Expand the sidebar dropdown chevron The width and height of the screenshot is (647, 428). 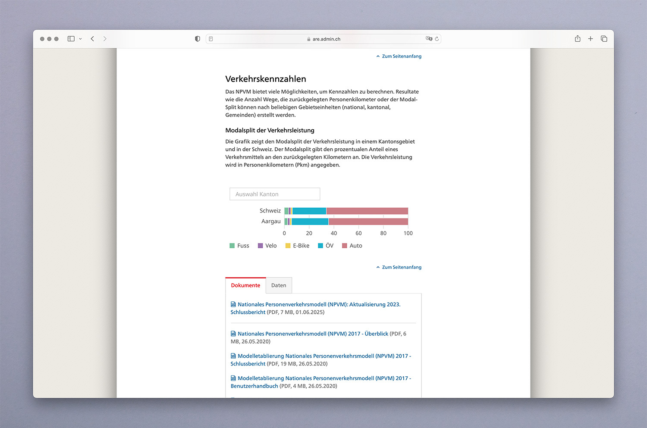[80, 39]
